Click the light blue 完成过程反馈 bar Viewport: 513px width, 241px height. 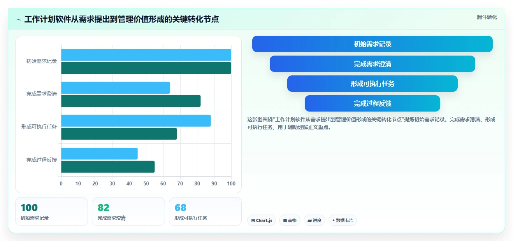click(99, 154)
